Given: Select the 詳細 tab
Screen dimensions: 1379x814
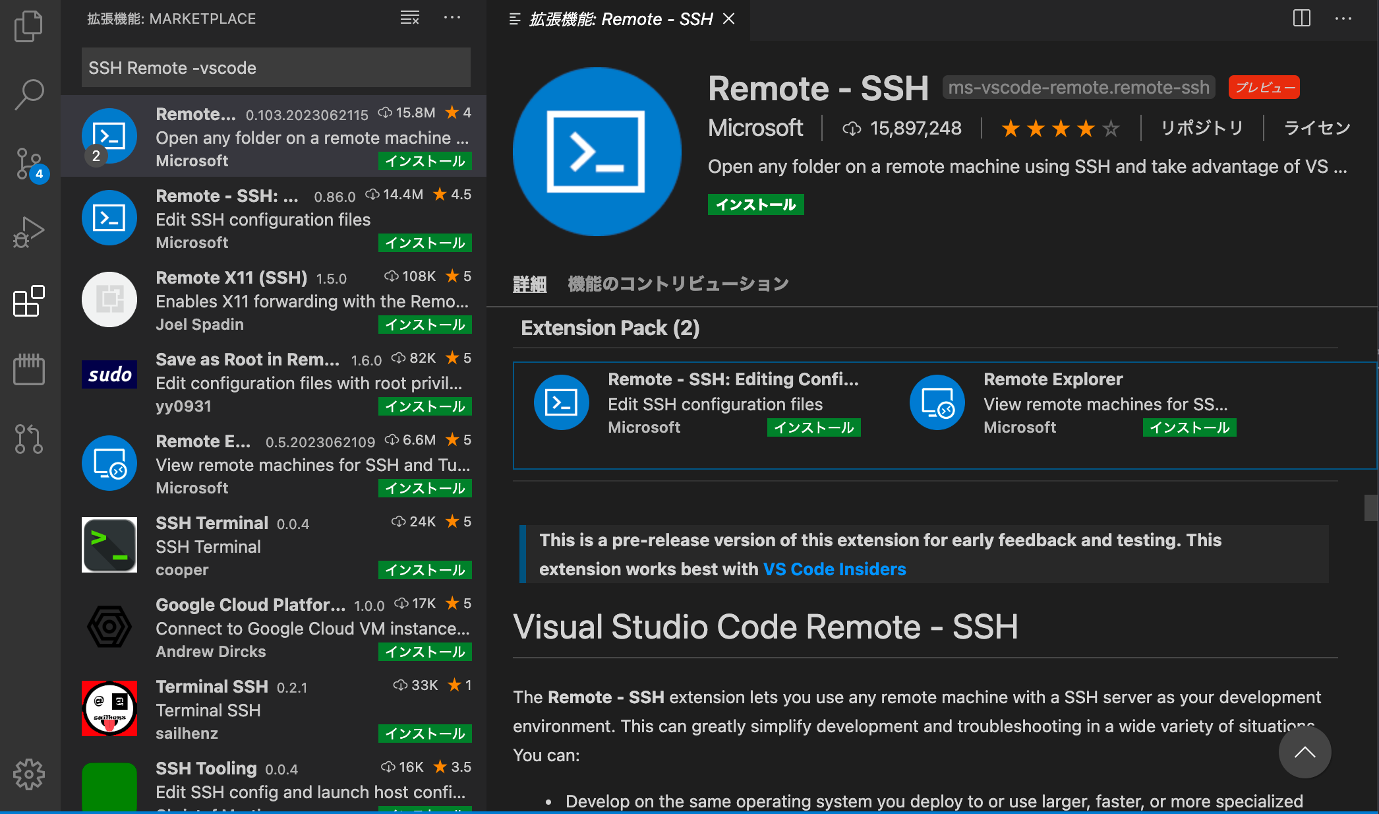Looking at the screenshot, I should point(530,284).
